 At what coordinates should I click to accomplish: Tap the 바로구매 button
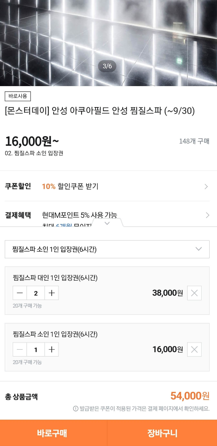click(x=54, y=433)
